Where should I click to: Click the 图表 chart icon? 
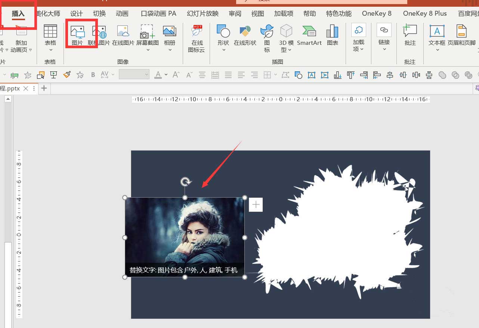tap(332, 35)
